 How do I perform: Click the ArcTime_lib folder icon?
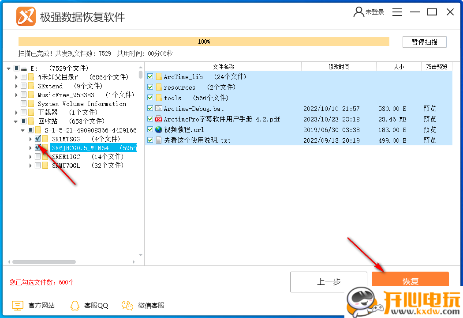159,76
